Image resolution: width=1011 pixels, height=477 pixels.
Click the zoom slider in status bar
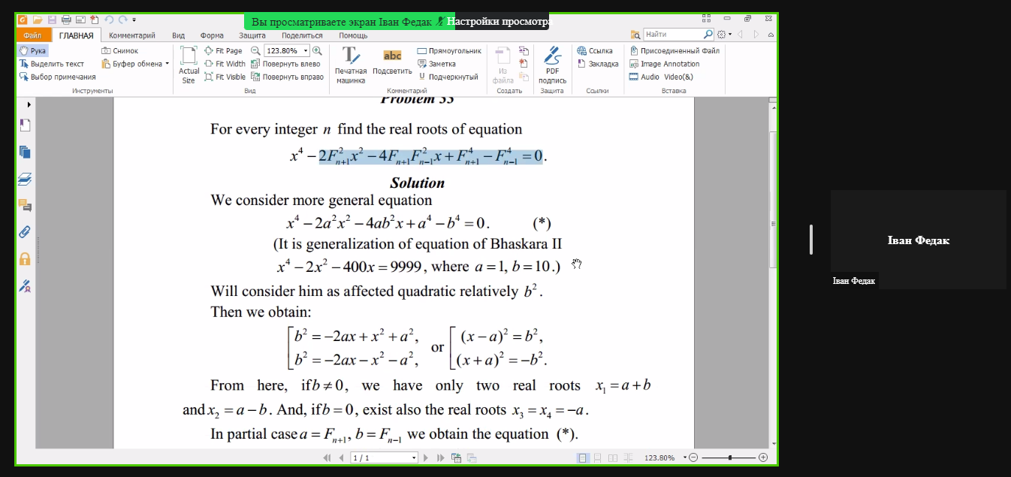pyautogui.click(x=729, y=457)
